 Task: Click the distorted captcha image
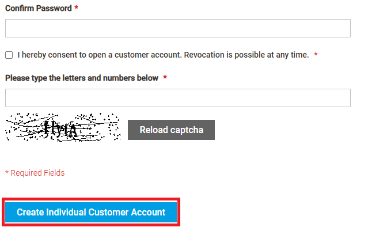pyautogui.click(x=62, y=127)
